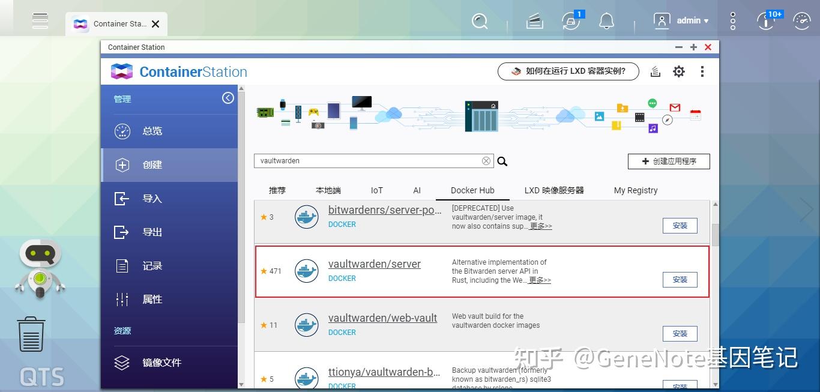This screenshot has height=392, width=820.
Task: Click the DOCKER label under vaultwarden/server
Action: tap(342, 279)
